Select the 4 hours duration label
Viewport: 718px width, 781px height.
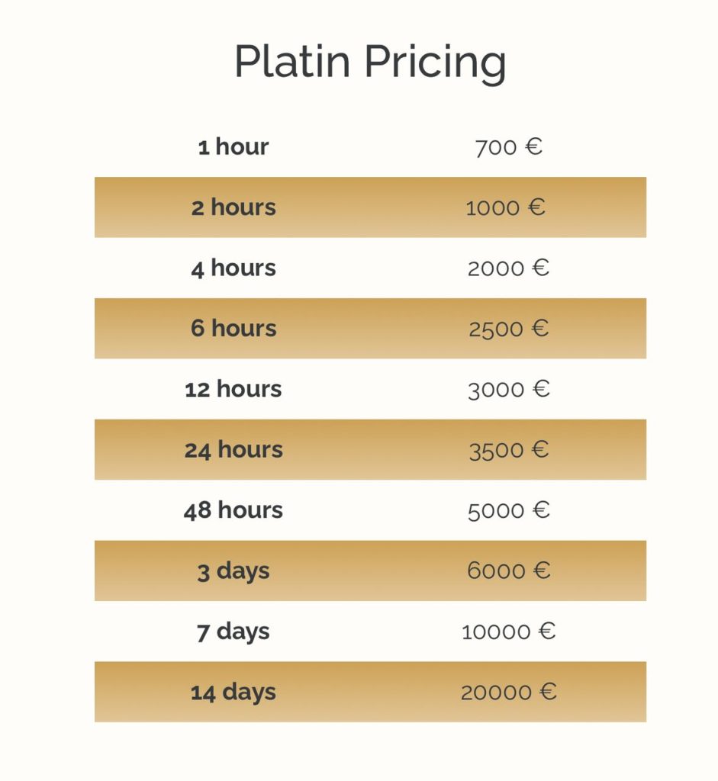(233, 268)
